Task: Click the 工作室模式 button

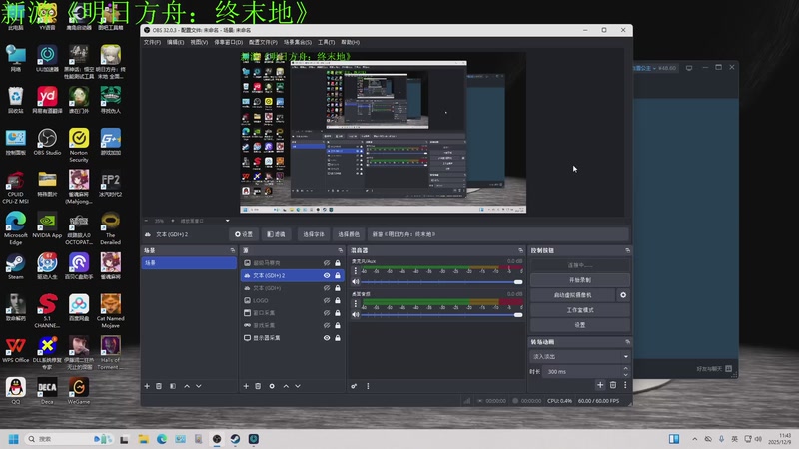Action: coord(580,310)
